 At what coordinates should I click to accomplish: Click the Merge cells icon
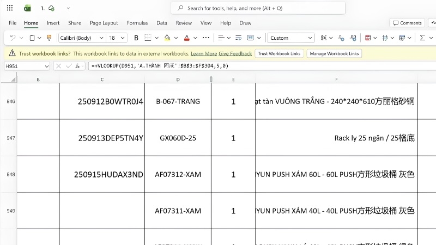(250, 38)
